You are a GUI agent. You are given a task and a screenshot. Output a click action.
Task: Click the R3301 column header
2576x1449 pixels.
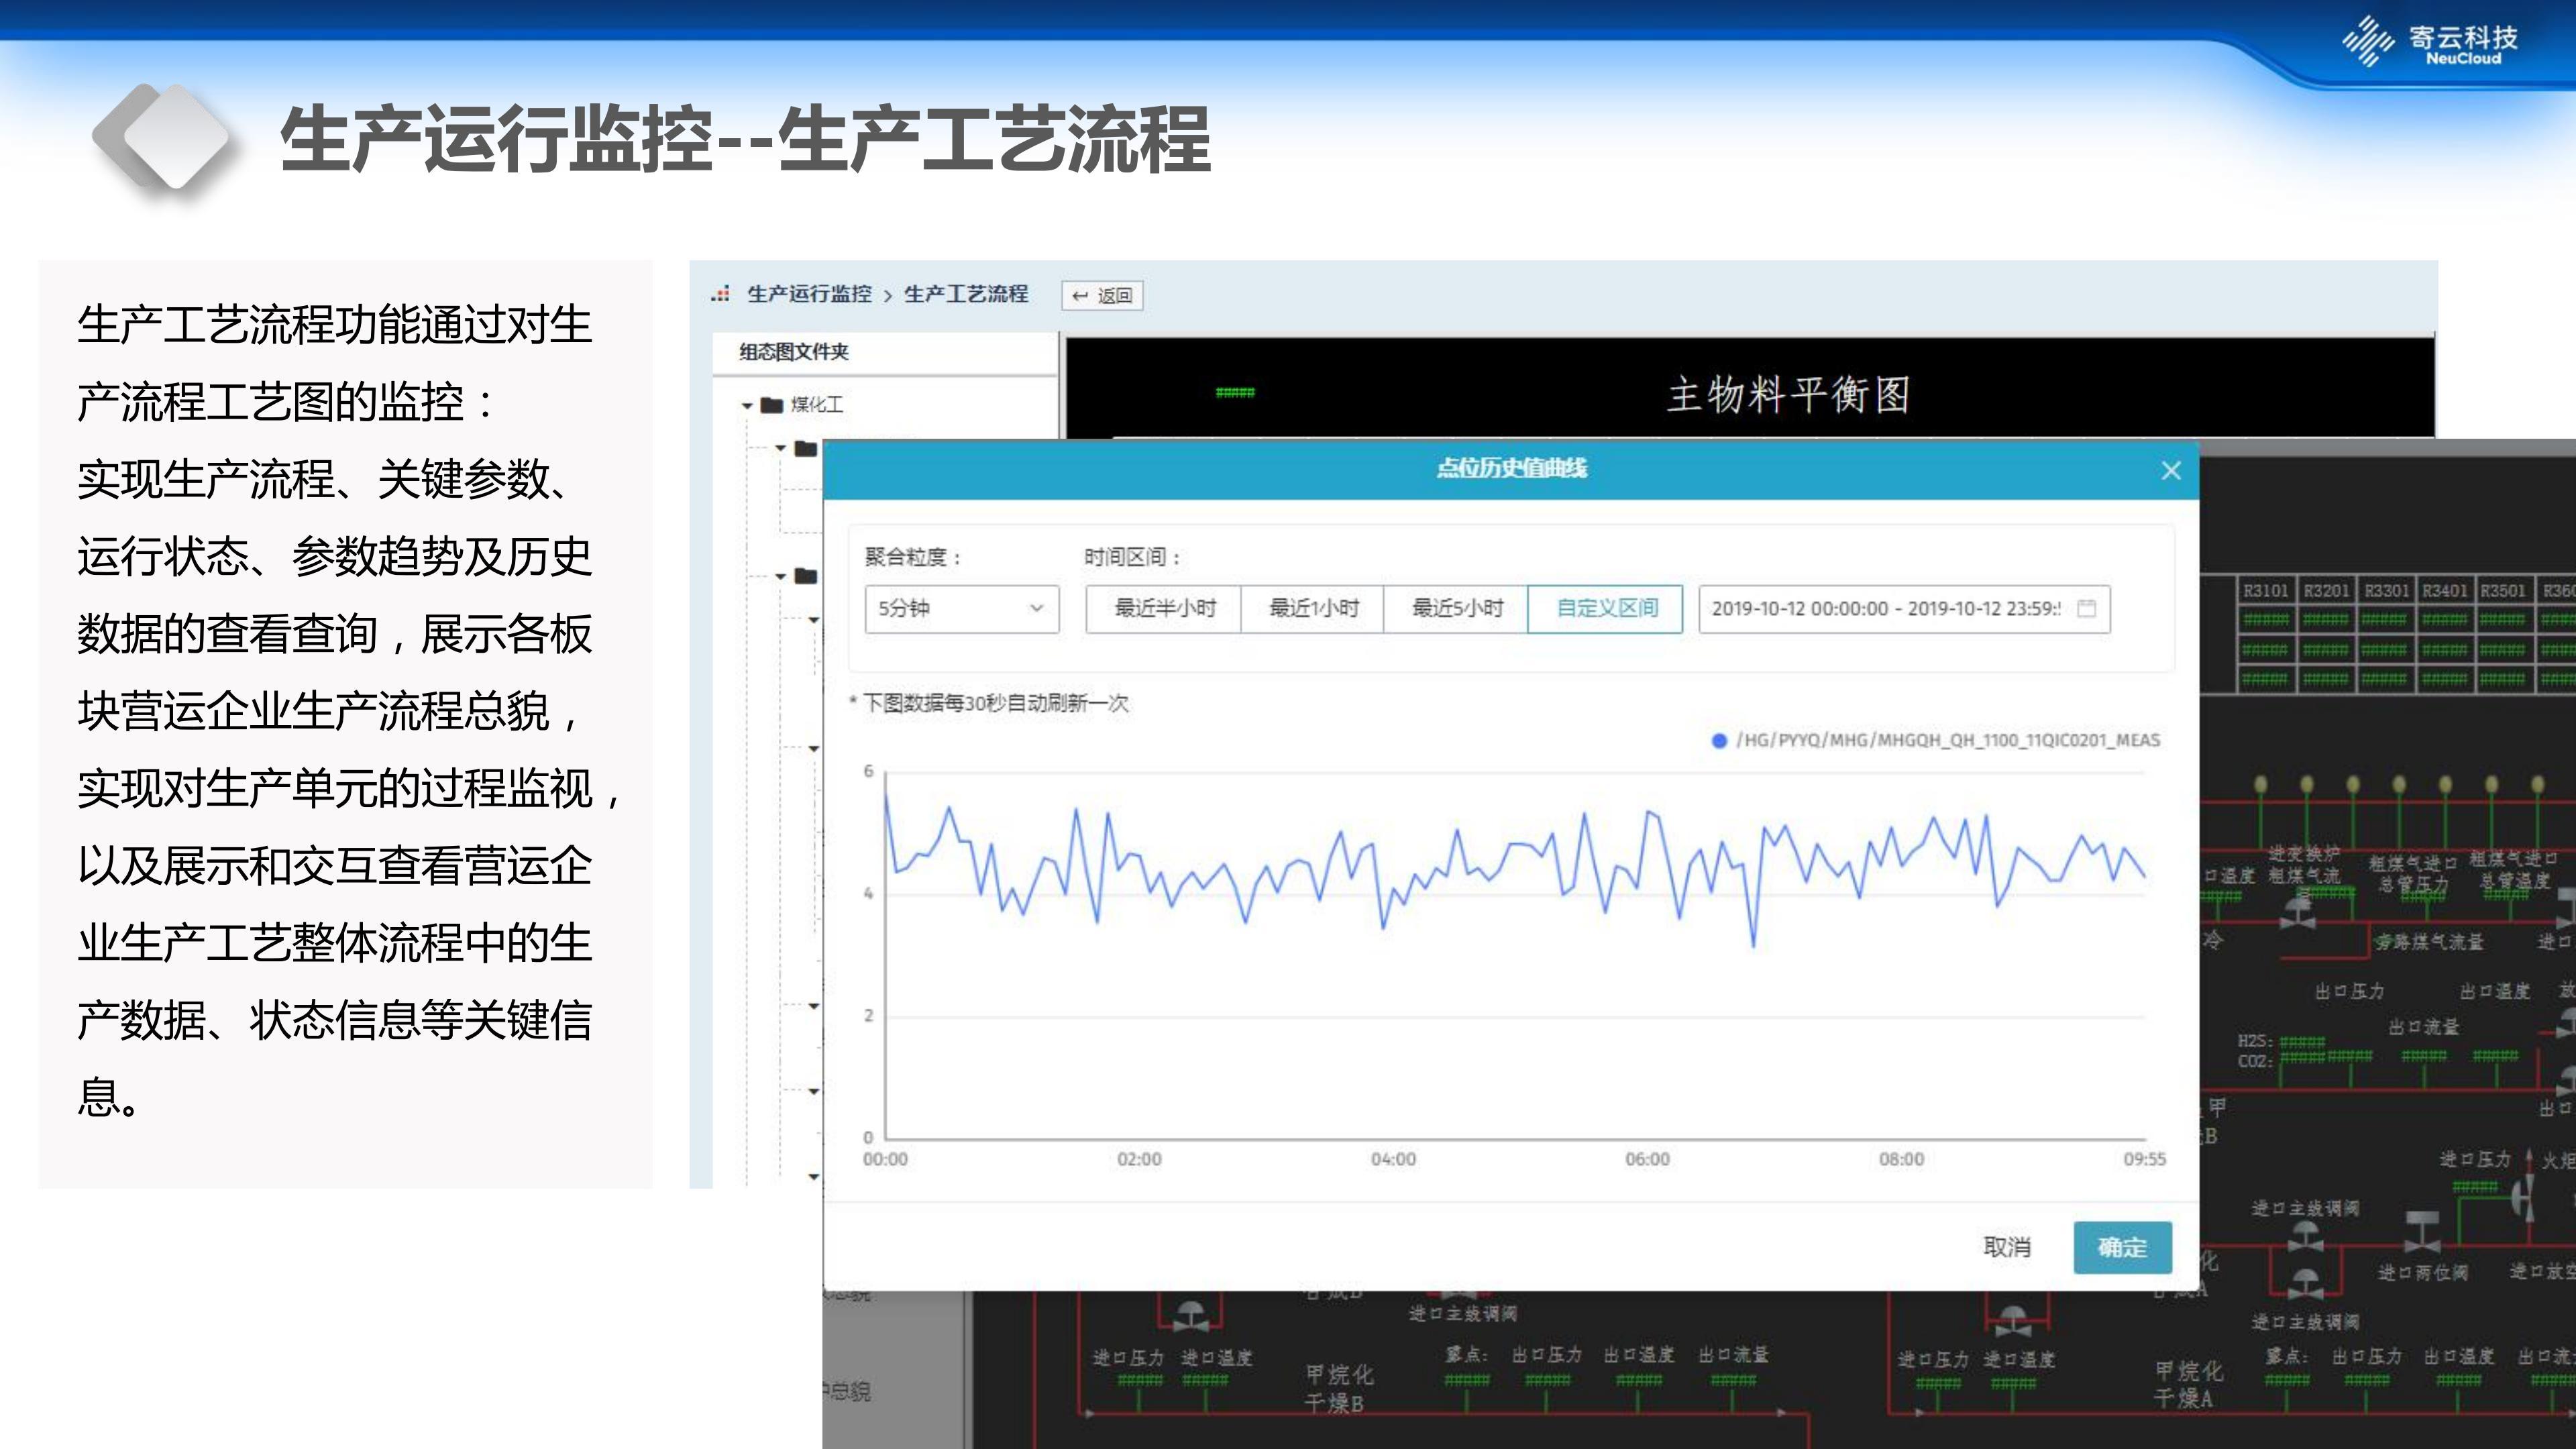click(x=2386, y=591)
